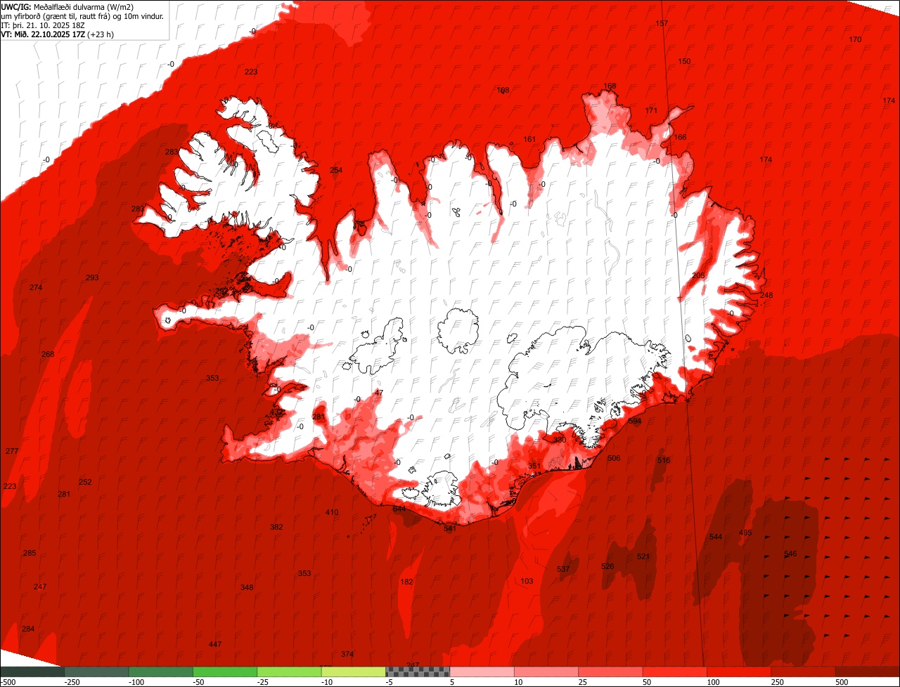Click the map value 277 at the left edge
This screenshot has height=687, width=900.
coord(11,451)
